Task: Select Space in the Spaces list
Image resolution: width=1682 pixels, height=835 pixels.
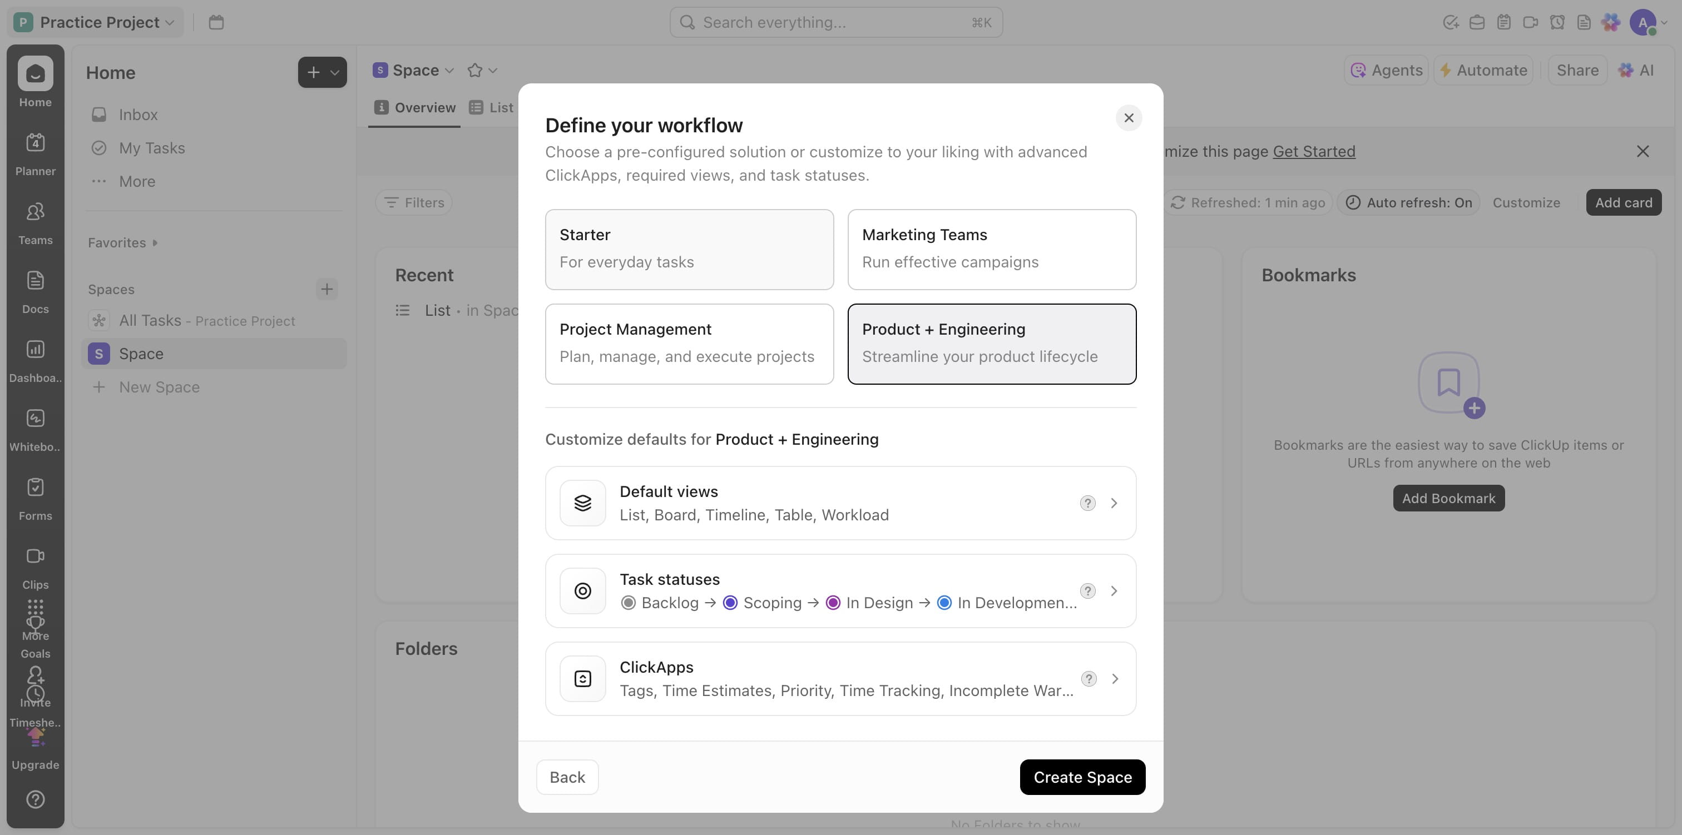Action: click(214, 354)
